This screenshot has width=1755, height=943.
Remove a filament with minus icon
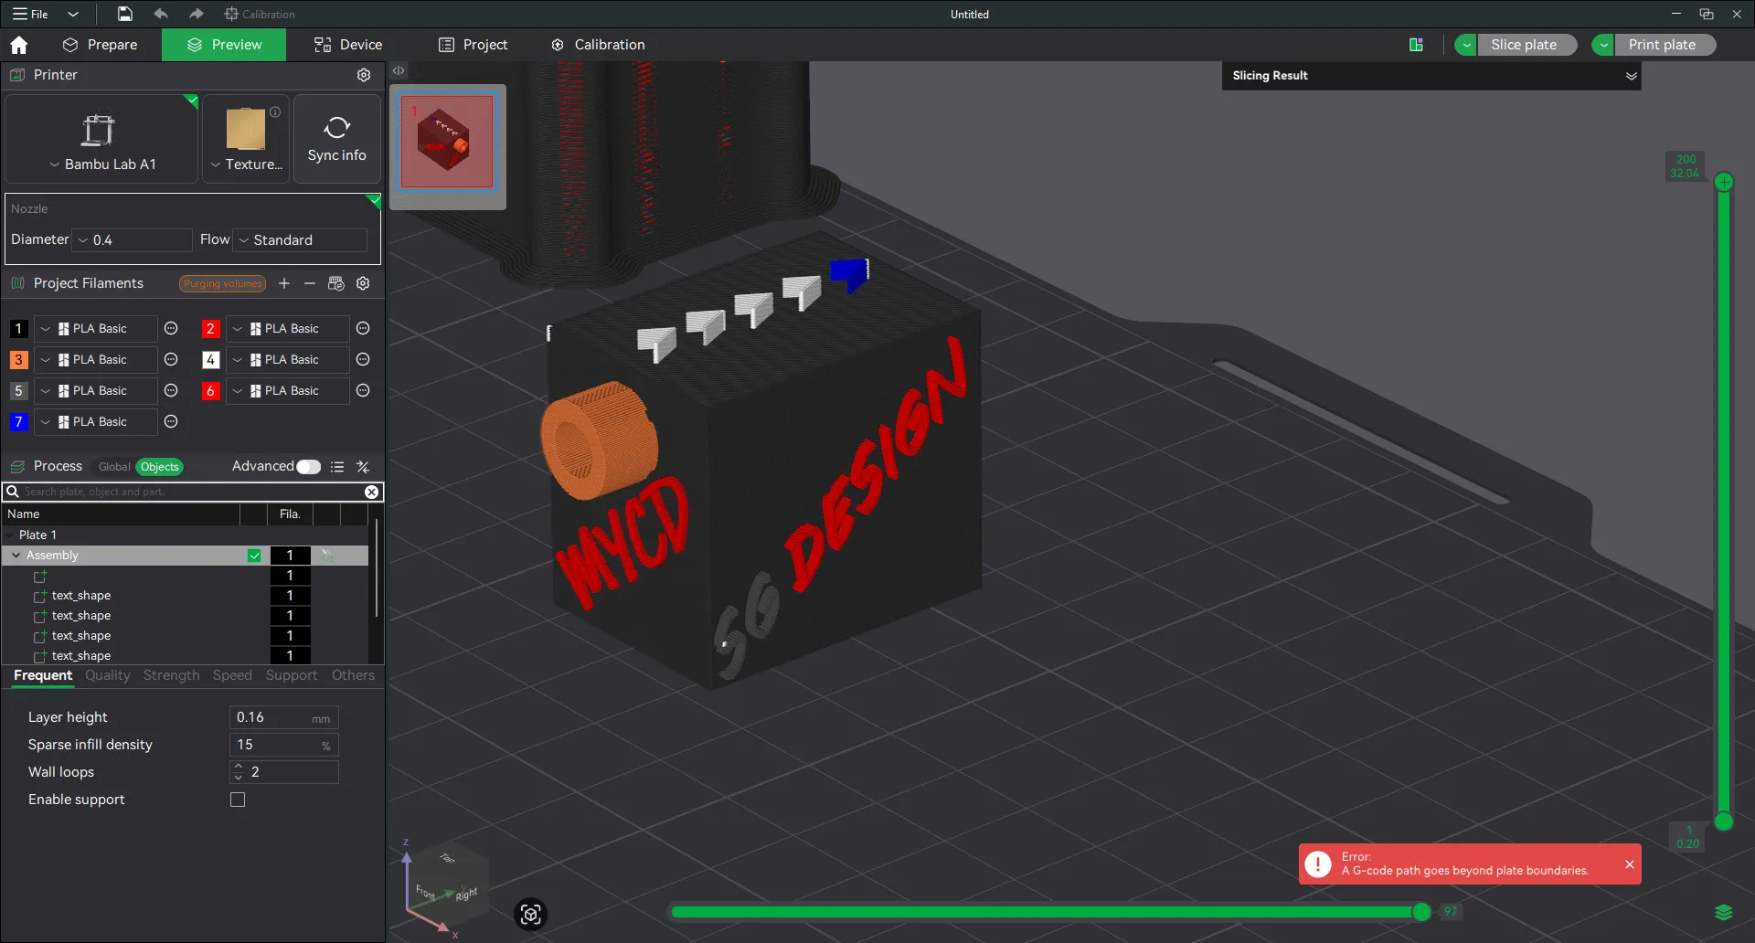tap(310, 284)
